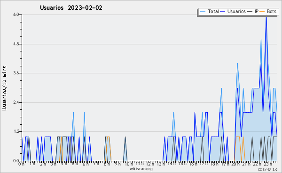Click the y-axis label 'Usuarios/10 mins'
This screenshot has height=173, width=282.
(x=4, y=88)
